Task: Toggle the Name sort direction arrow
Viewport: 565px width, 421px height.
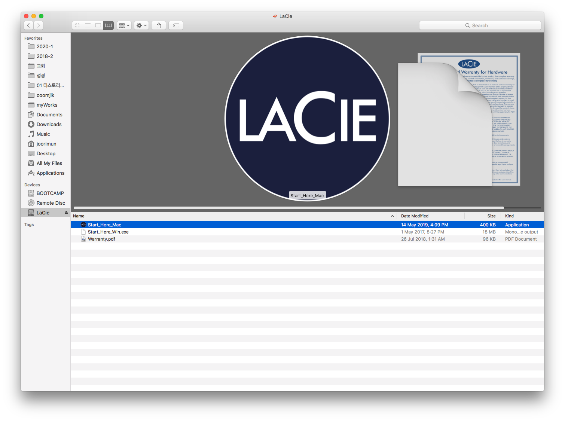Action: click(x=392, y=216)
